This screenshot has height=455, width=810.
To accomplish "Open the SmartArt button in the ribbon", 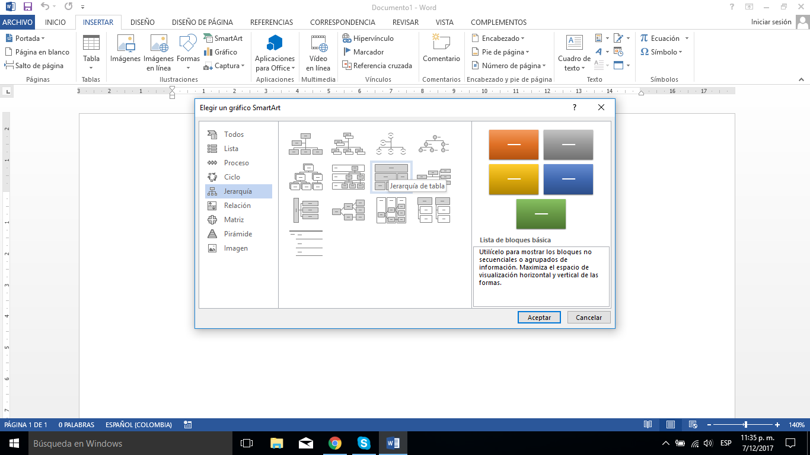I will 223,38.
